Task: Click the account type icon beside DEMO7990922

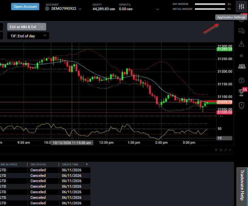Action: (x=47, y=9)
